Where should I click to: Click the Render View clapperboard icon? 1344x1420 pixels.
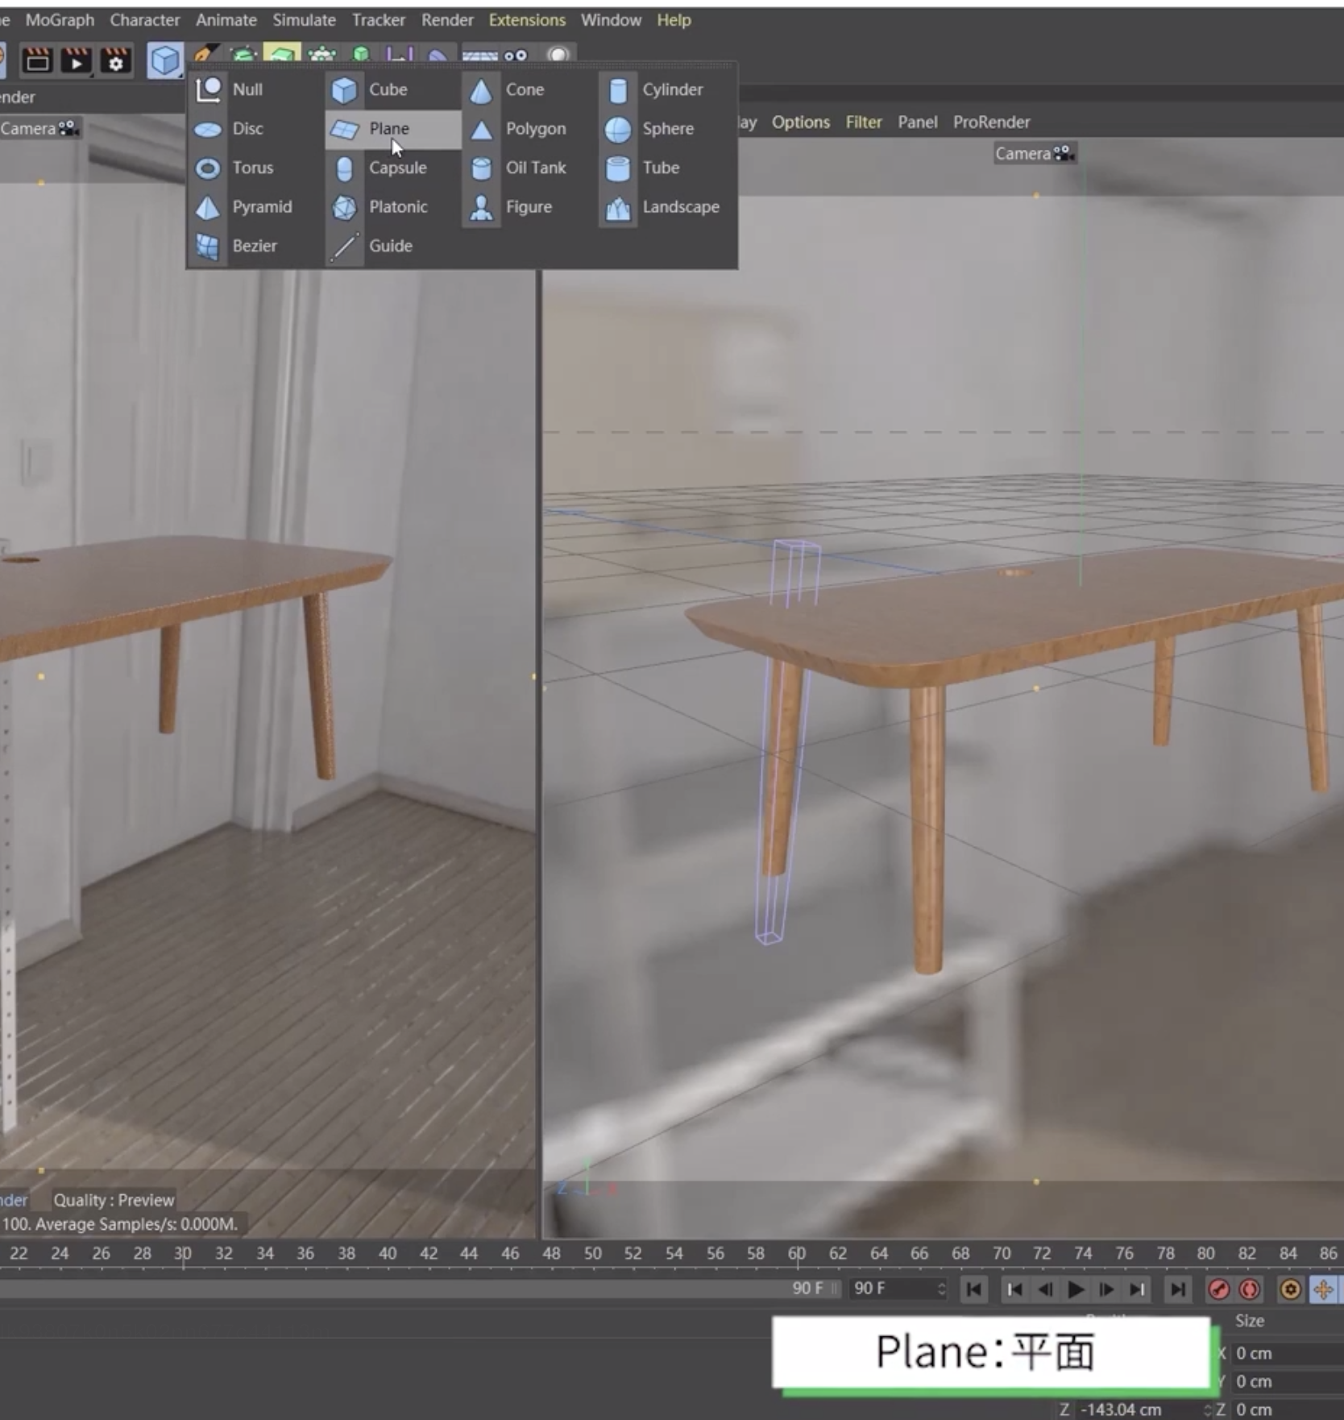(x=37, y=60)
